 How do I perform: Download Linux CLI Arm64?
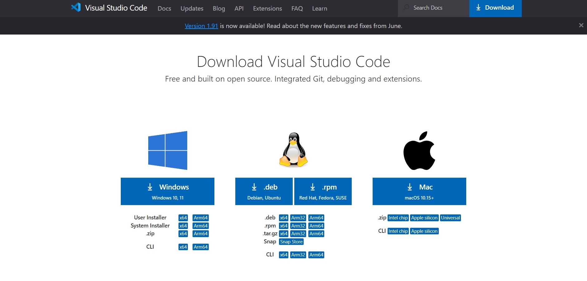tap(316, 255)
